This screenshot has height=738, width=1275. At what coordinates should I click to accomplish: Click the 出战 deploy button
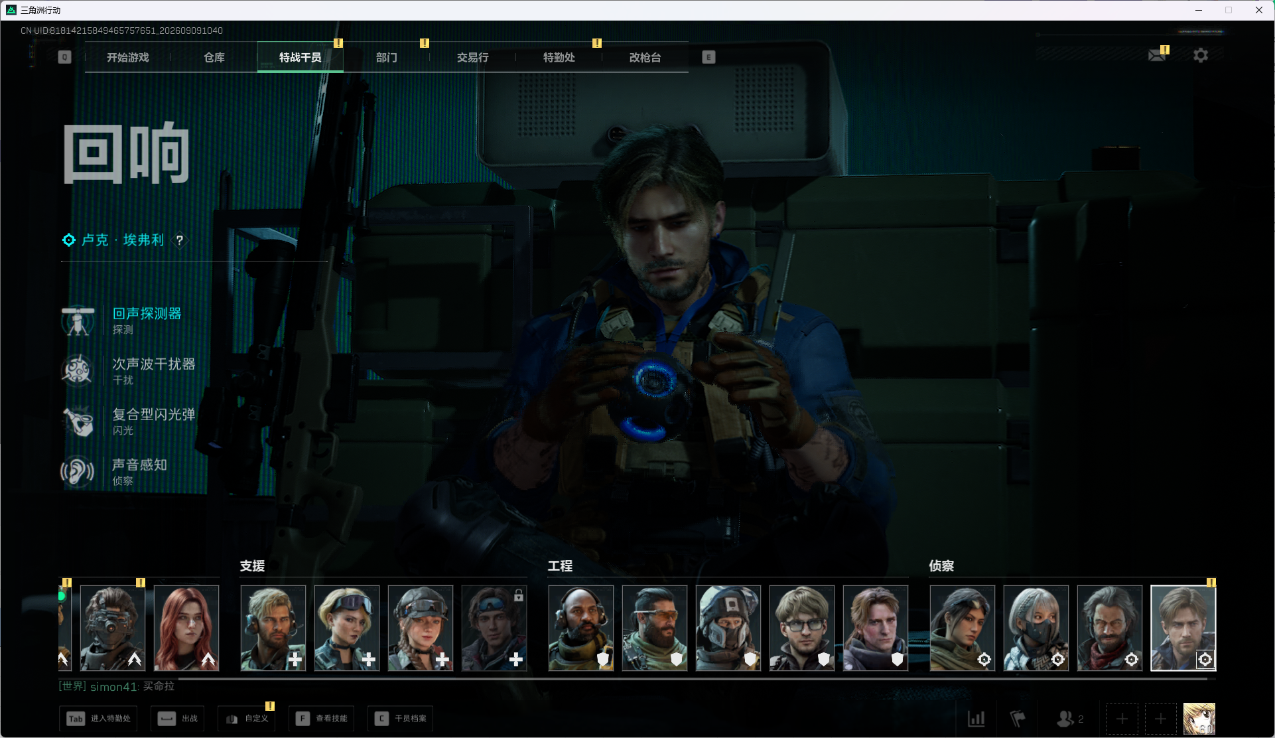(x=178, y=718)
